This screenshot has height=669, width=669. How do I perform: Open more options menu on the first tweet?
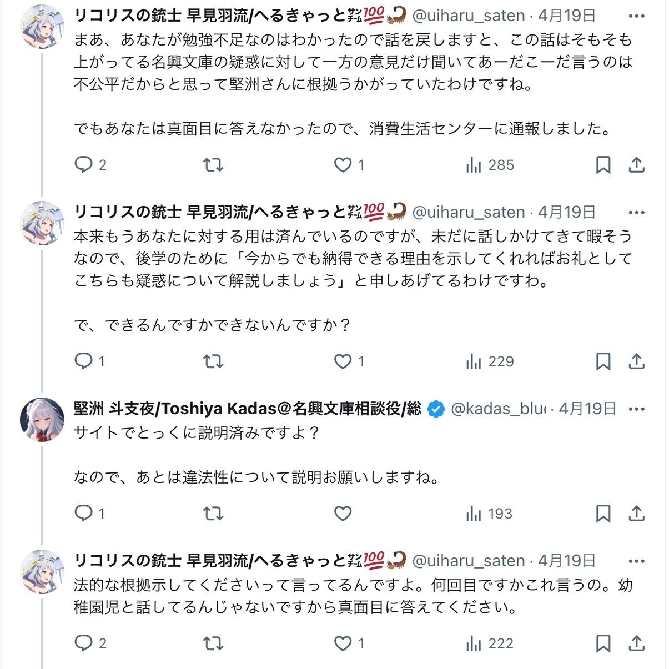tap(636, 16)
